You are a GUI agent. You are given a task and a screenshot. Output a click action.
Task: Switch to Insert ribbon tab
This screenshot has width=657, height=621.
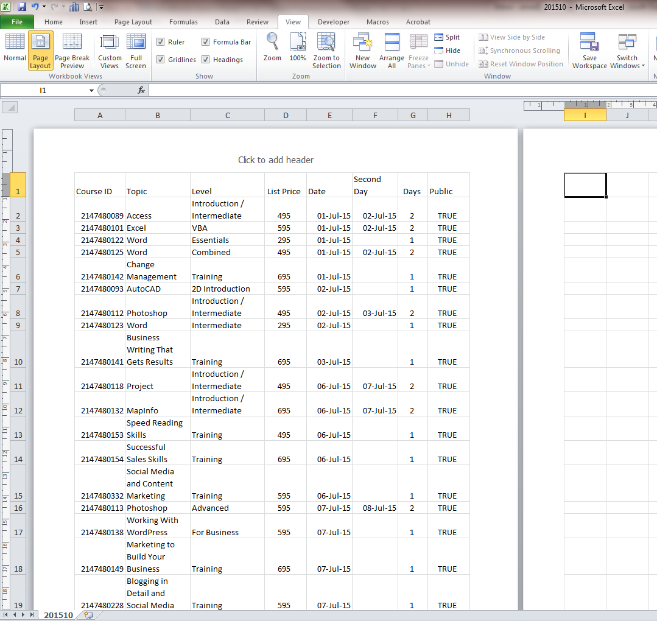tap(88, 22)
